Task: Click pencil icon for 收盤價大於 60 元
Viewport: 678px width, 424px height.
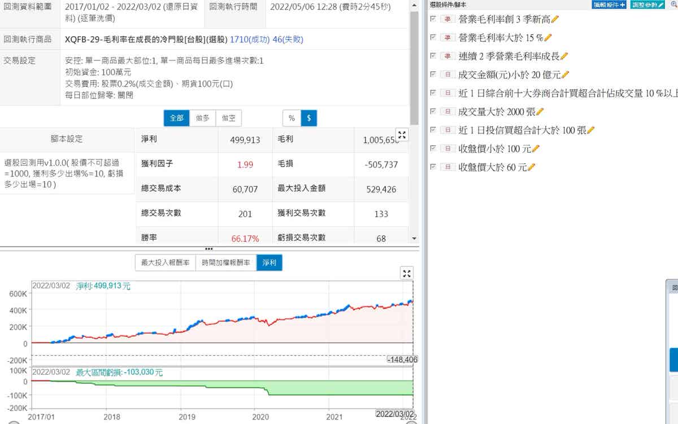Action: point(531,167)
